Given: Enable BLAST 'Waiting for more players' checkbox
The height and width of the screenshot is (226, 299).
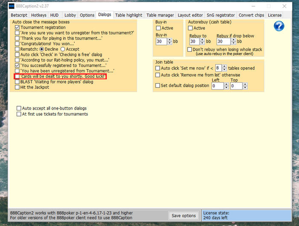Looking at the screenshot, I should tap(17, 82).
